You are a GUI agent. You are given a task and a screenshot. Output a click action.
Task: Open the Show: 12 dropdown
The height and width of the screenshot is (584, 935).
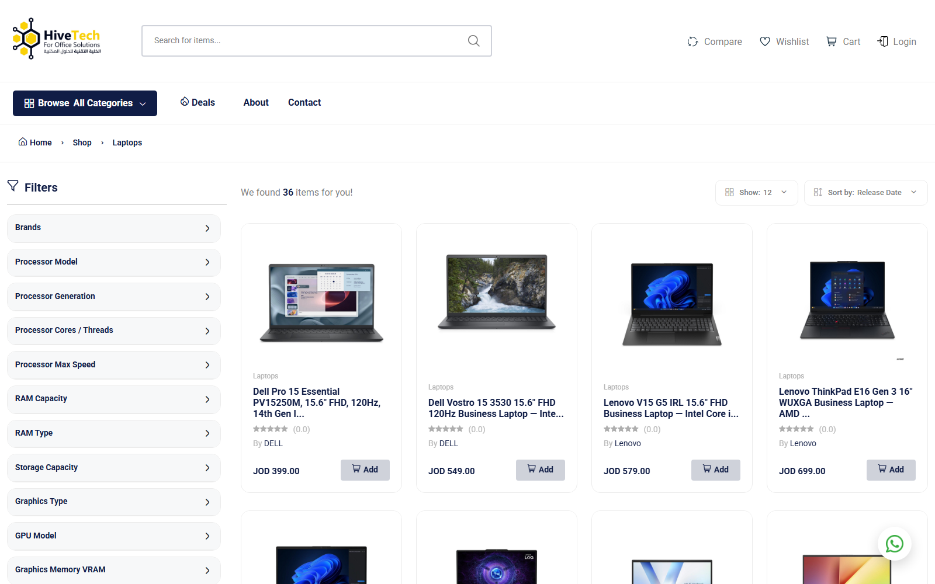(756, 193)
